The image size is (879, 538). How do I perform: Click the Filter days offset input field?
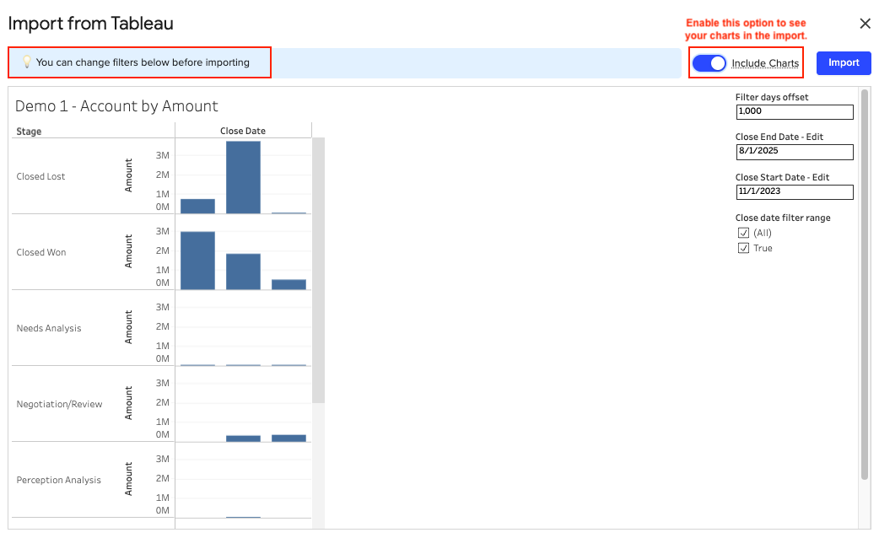coord(794,111)
